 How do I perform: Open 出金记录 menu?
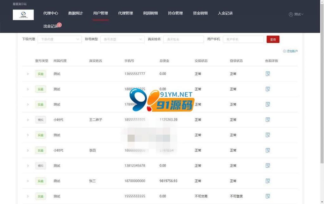pos(50,26)
